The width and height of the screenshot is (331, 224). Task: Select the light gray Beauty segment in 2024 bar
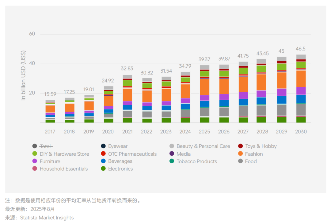click(185, 74)
